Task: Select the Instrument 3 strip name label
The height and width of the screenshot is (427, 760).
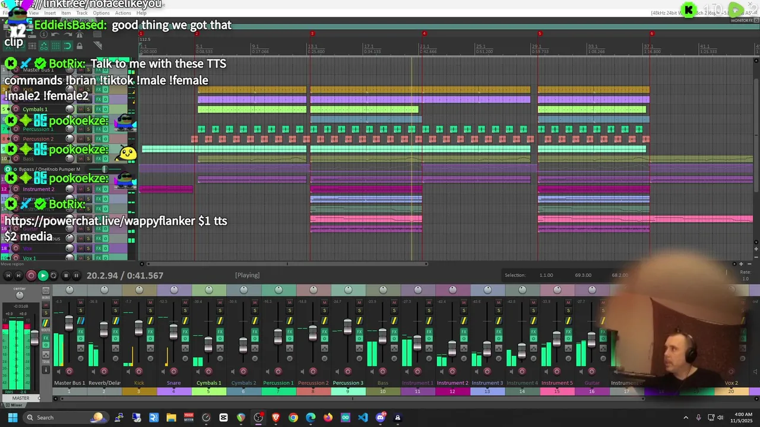Action: (487, 383)
